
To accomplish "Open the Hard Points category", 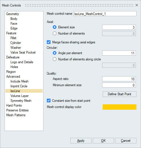I will (14, 105).
